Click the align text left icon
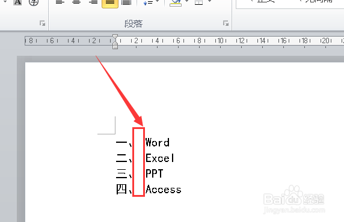The height and width of the screenshot is (222, 344). pos(60,2)
